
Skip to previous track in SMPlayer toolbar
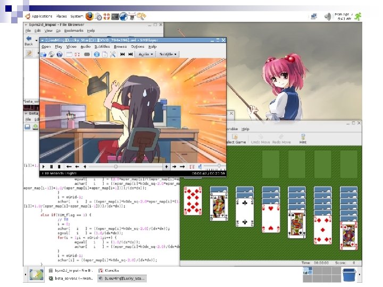pos(123,54)
